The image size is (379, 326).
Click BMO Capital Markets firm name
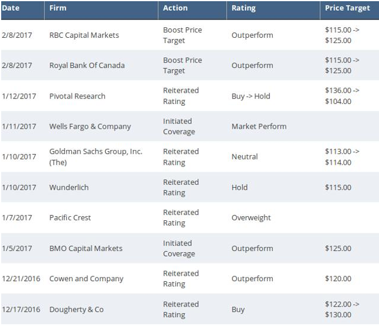pyautogui.click(x=86, y=248)
